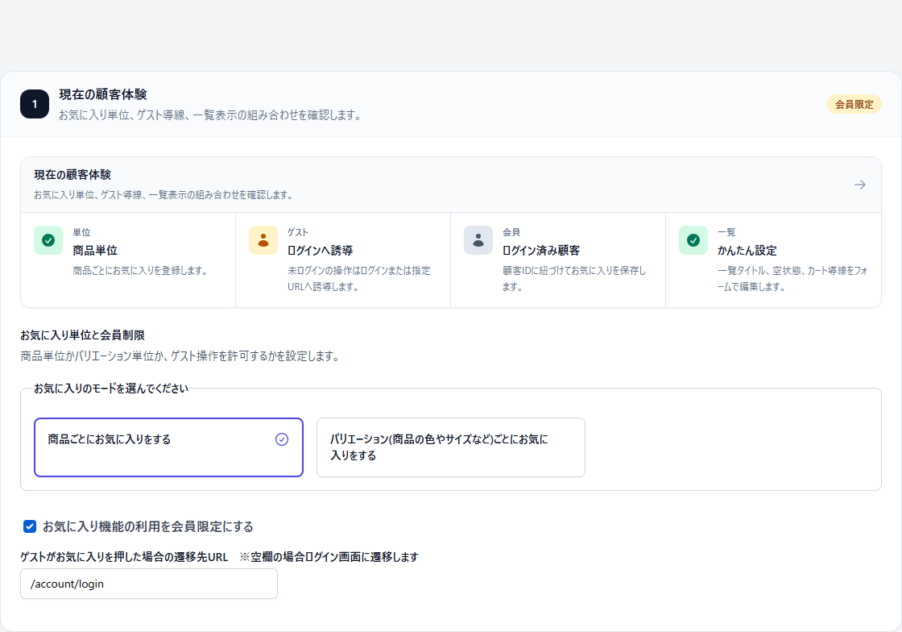Screen dimensions: 902x632
Task: Click the small 単位 label above 商品単位
Action: point(81,232)
